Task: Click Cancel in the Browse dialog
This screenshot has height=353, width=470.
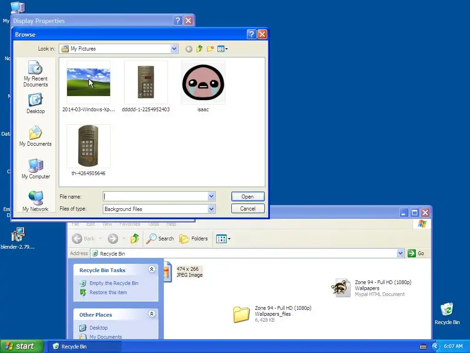Action: (247, 209)
